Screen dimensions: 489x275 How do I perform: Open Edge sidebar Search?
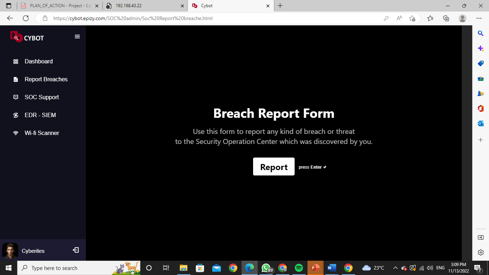click(x=481, y=33)
